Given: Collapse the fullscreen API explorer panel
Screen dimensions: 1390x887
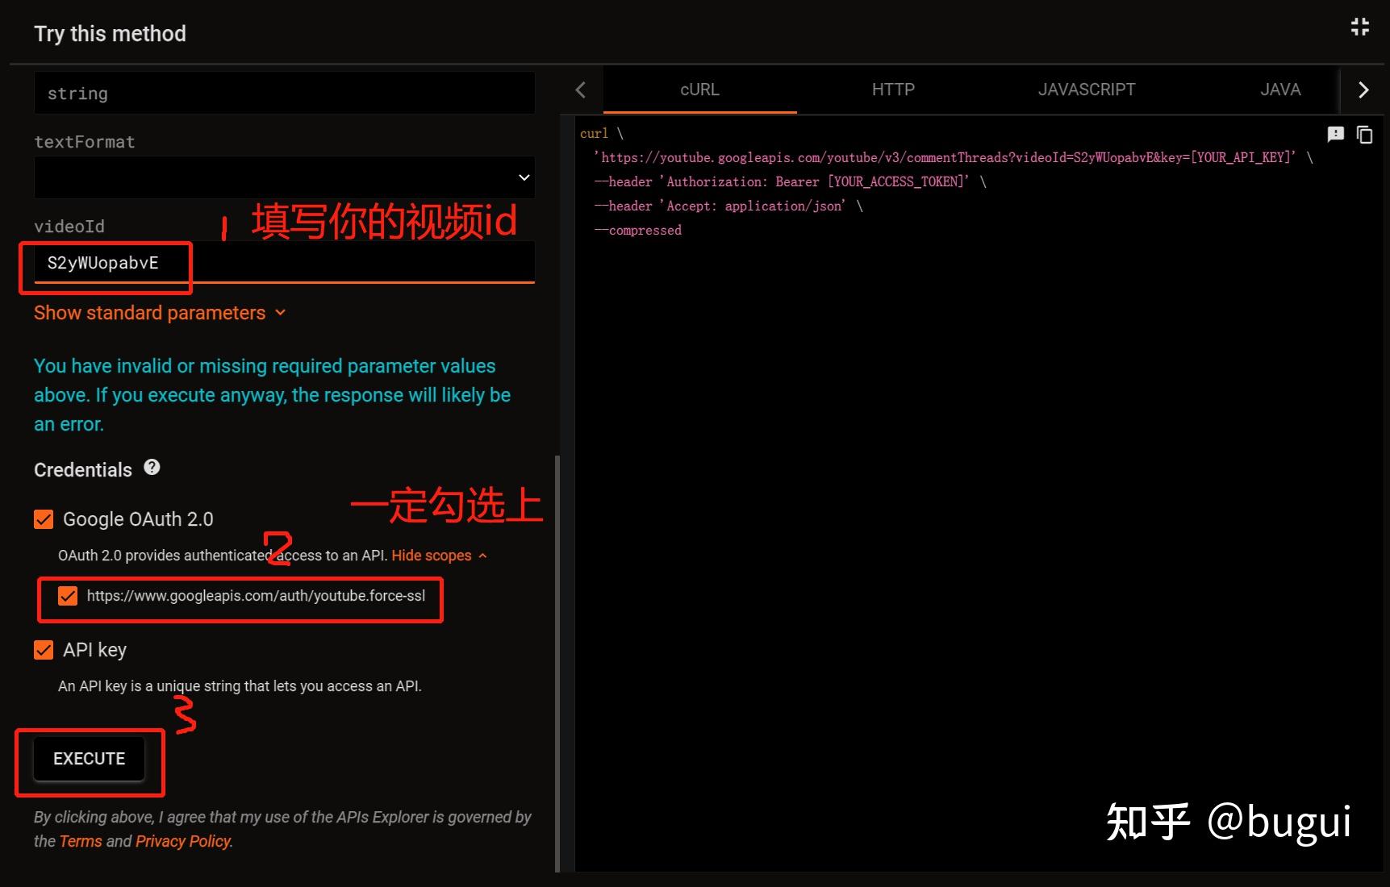Looking at the screenshot, I should pos(1360,27).
